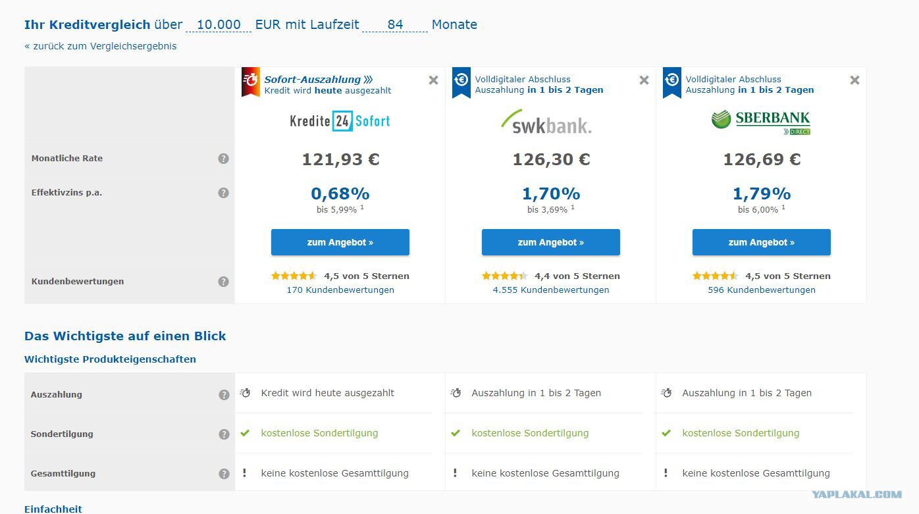Remove Sberbank Direct offer from comparison
This screenshot has height=514, width=919.
pyautogui.click(x=854, y=80)
